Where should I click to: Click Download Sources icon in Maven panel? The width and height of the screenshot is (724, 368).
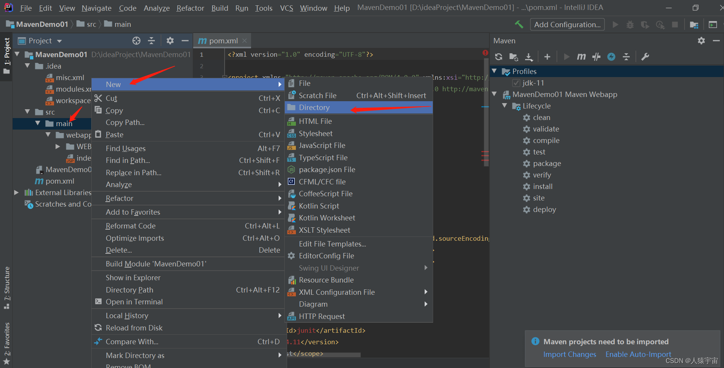coord(529,57)
